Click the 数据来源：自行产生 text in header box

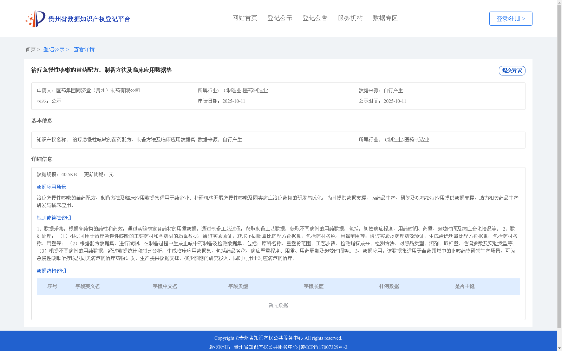tap(381, 91)
